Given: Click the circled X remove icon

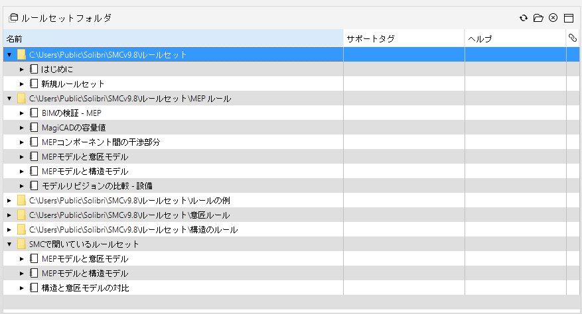Looking at the screenshot, I should tap(553, 18).
